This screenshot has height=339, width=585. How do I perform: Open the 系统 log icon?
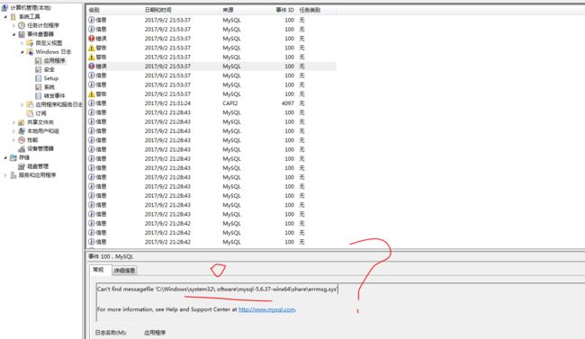pos(38,87)
